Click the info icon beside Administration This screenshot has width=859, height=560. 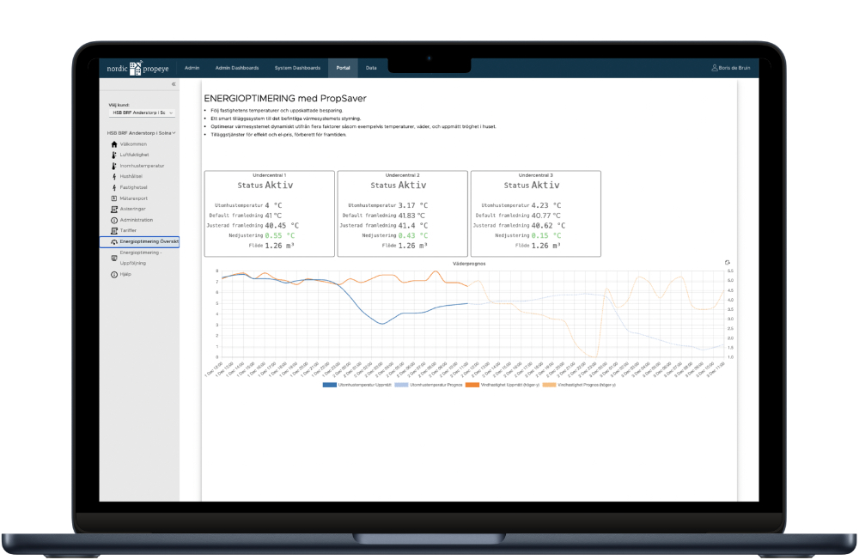point(114,220)
